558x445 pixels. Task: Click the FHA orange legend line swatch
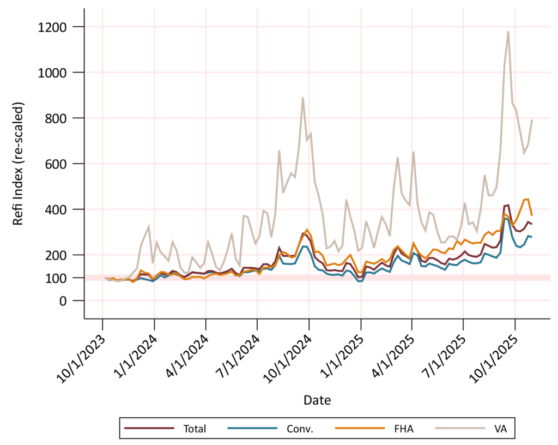click(x=354, y=428)
